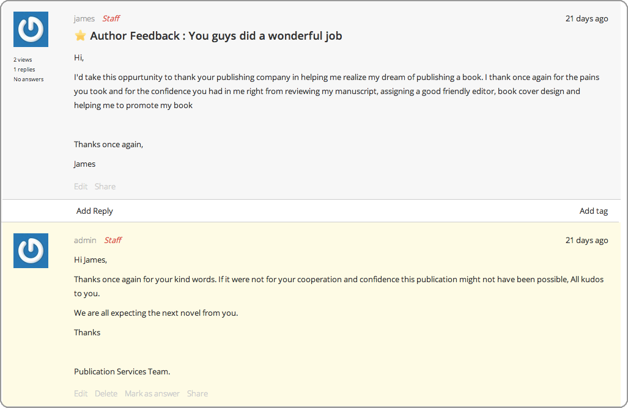
Task: Click the 'Hi James,' greeting
Action: pos(91,260)
